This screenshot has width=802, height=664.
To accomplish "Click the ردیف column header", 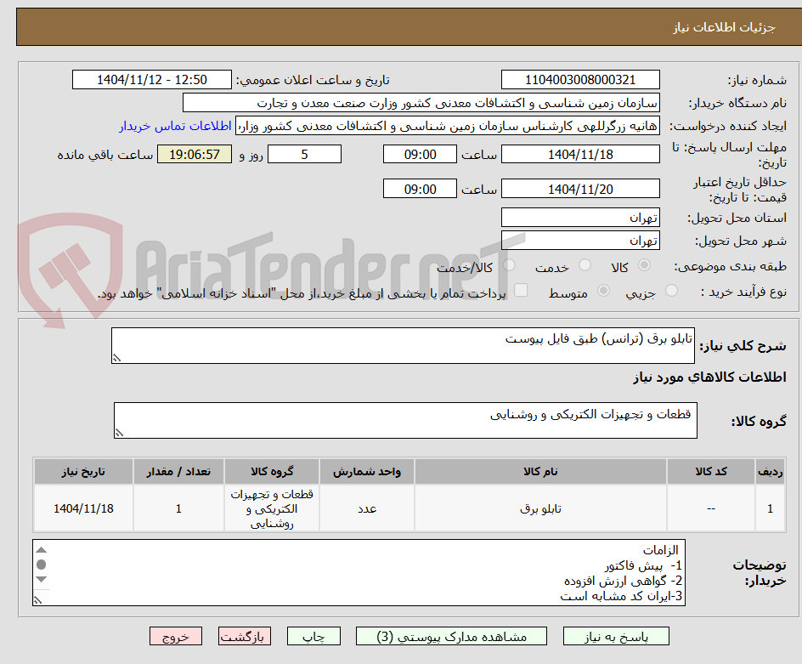I will (770, 472).
